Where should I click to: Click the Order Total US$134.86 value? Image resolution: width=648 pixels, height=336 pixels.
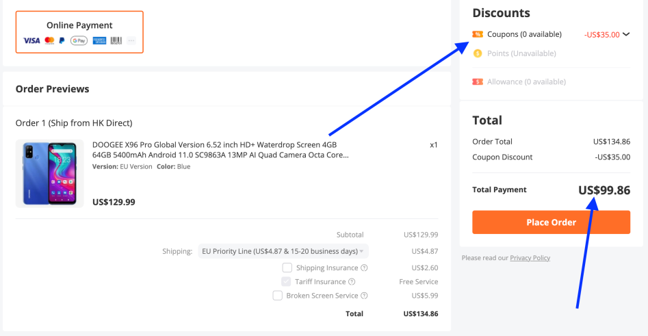pos(612,142)
